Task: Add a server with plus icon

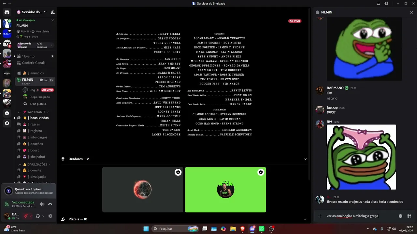Action: (7, 113)
